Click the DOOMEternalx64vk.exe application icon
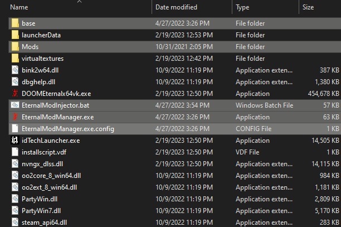 point(15,93)
